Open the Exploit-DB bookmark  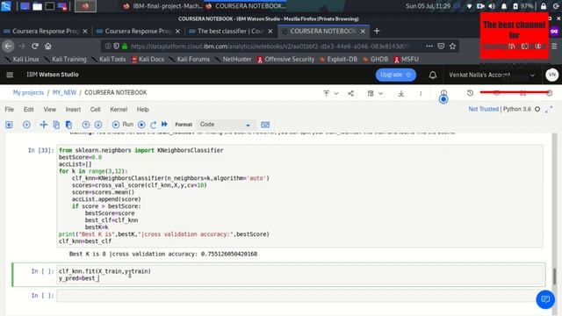(338, 60)
